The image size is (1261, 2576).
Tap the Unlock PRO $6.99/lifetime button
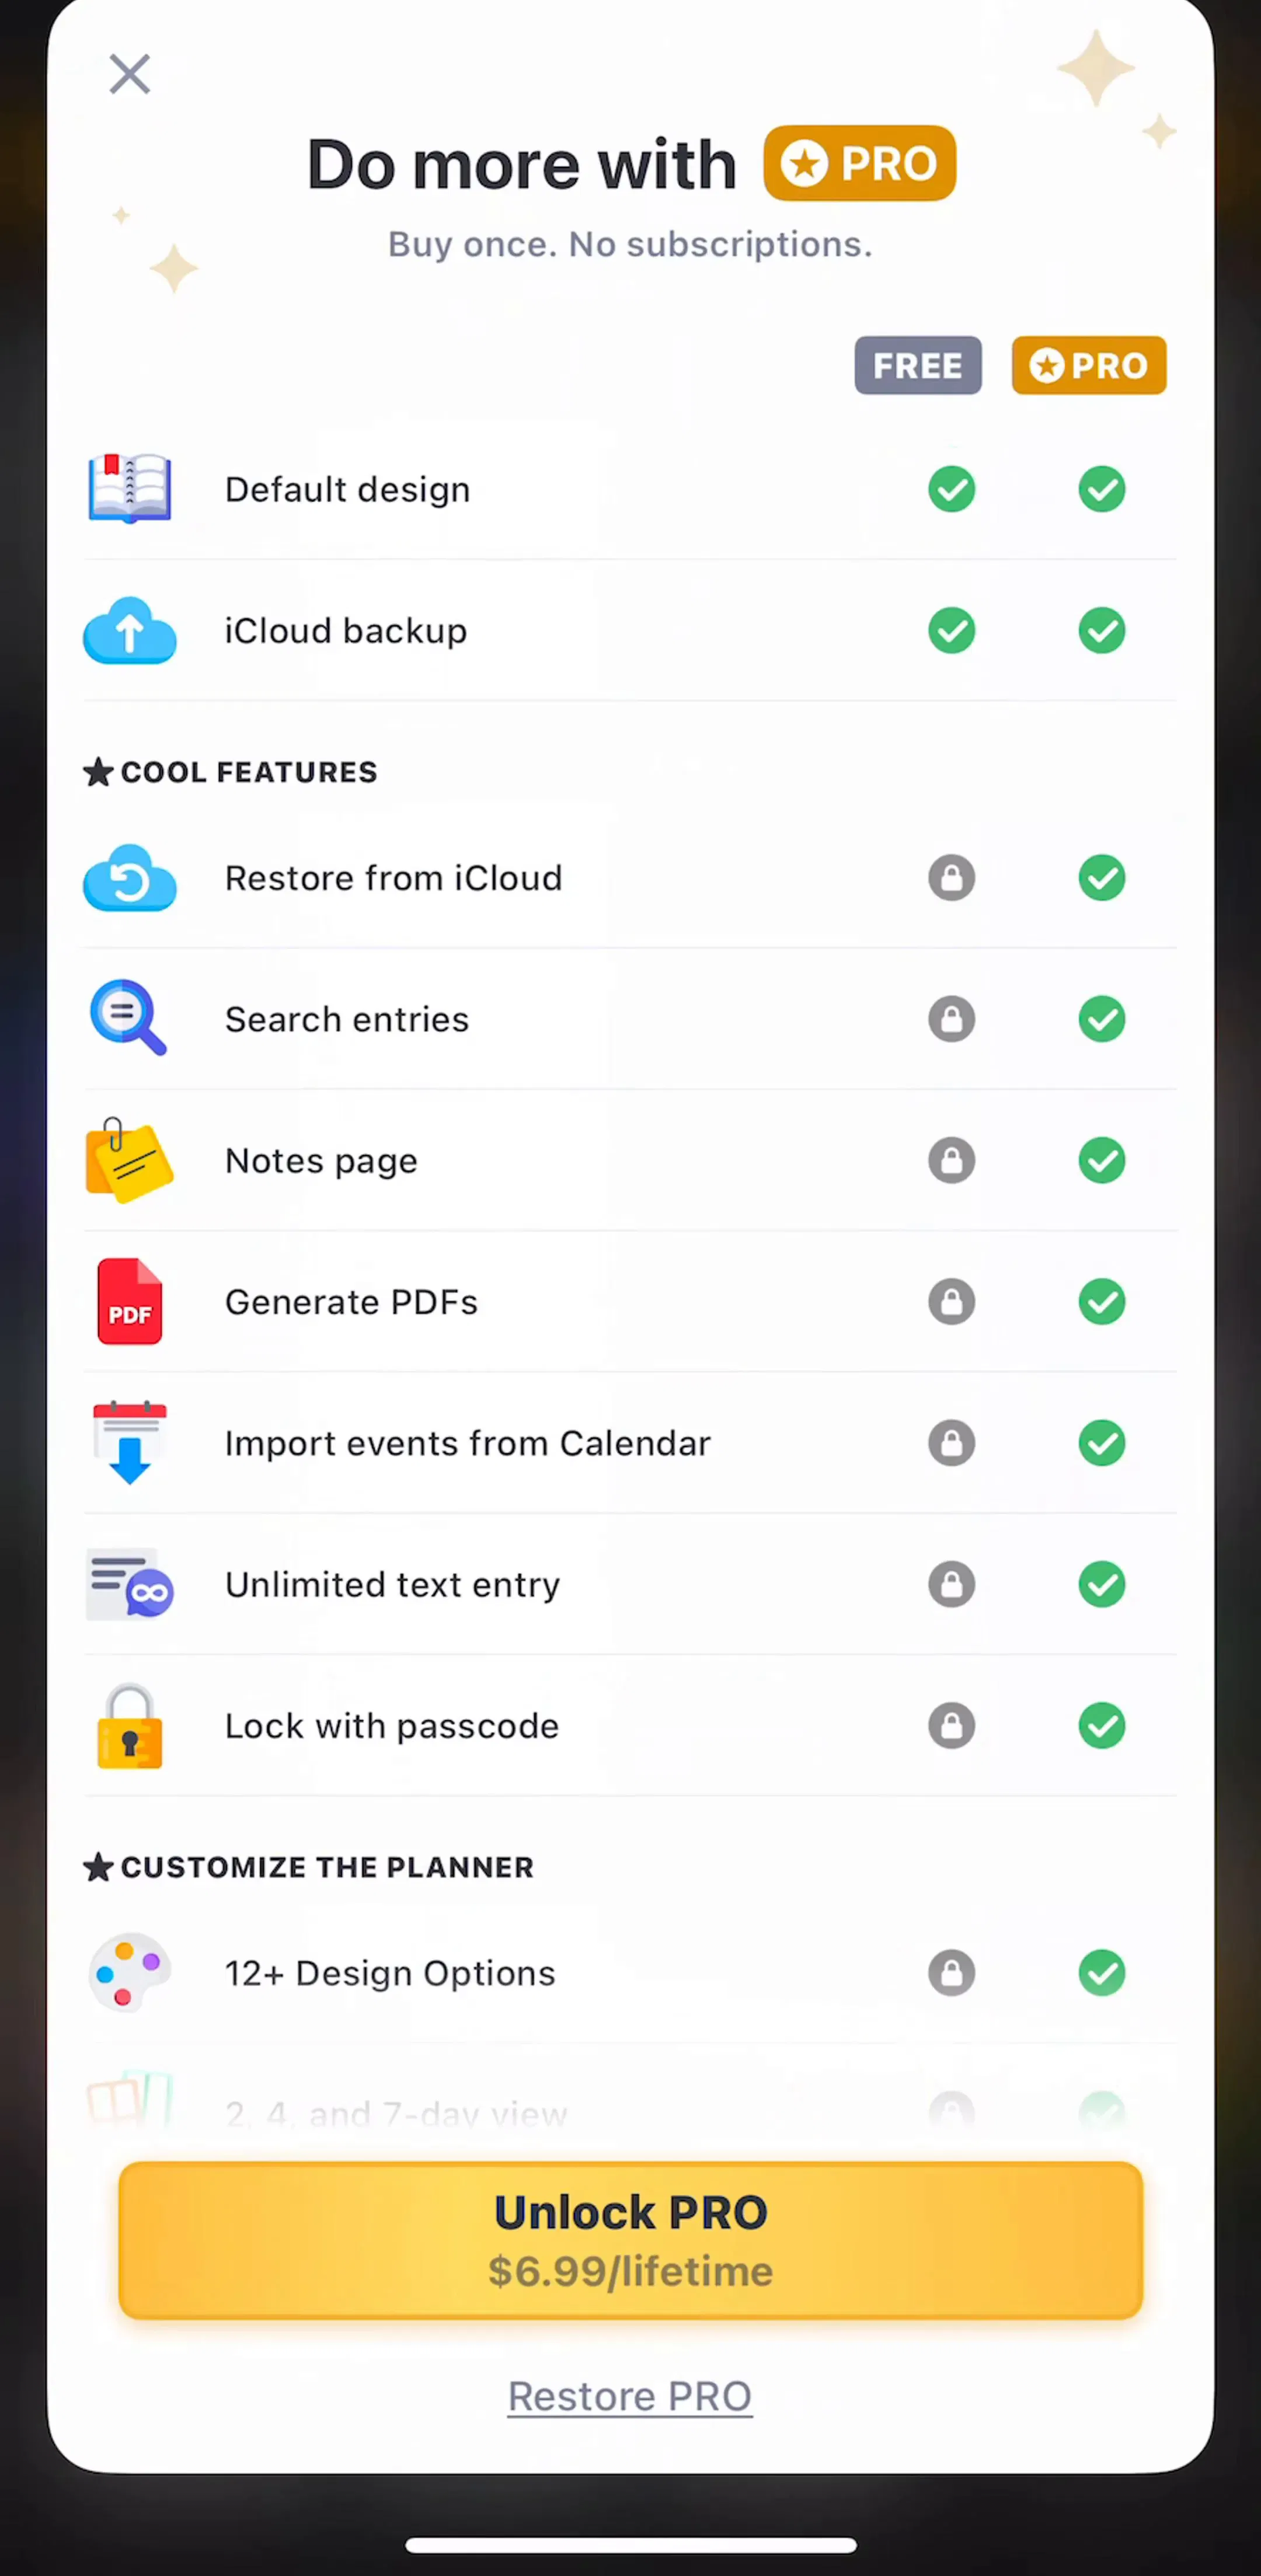coord(631,2240)
